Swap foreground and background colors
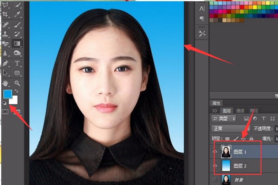This screenshot has width=278, height=185. click(x=16, y=91)
